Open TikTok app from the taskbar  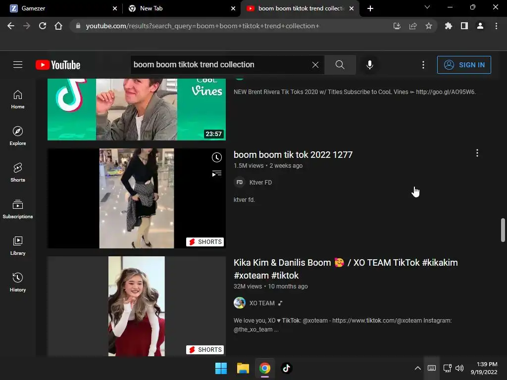(287, 368)
